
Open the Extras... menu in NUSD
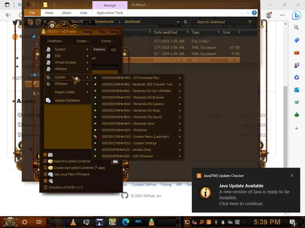click(108, 41)
